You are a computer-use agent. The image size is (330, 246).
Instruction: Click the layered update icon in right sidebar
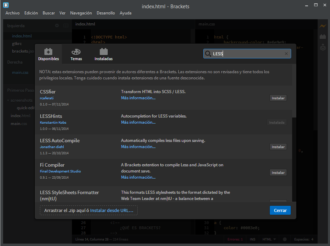click(x=323, y=47)
